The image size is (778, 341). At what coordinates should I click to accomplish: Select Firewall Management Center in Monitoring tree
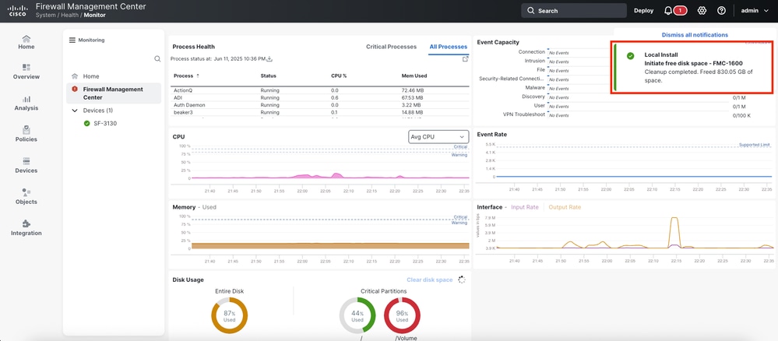[x=114, y=93]
